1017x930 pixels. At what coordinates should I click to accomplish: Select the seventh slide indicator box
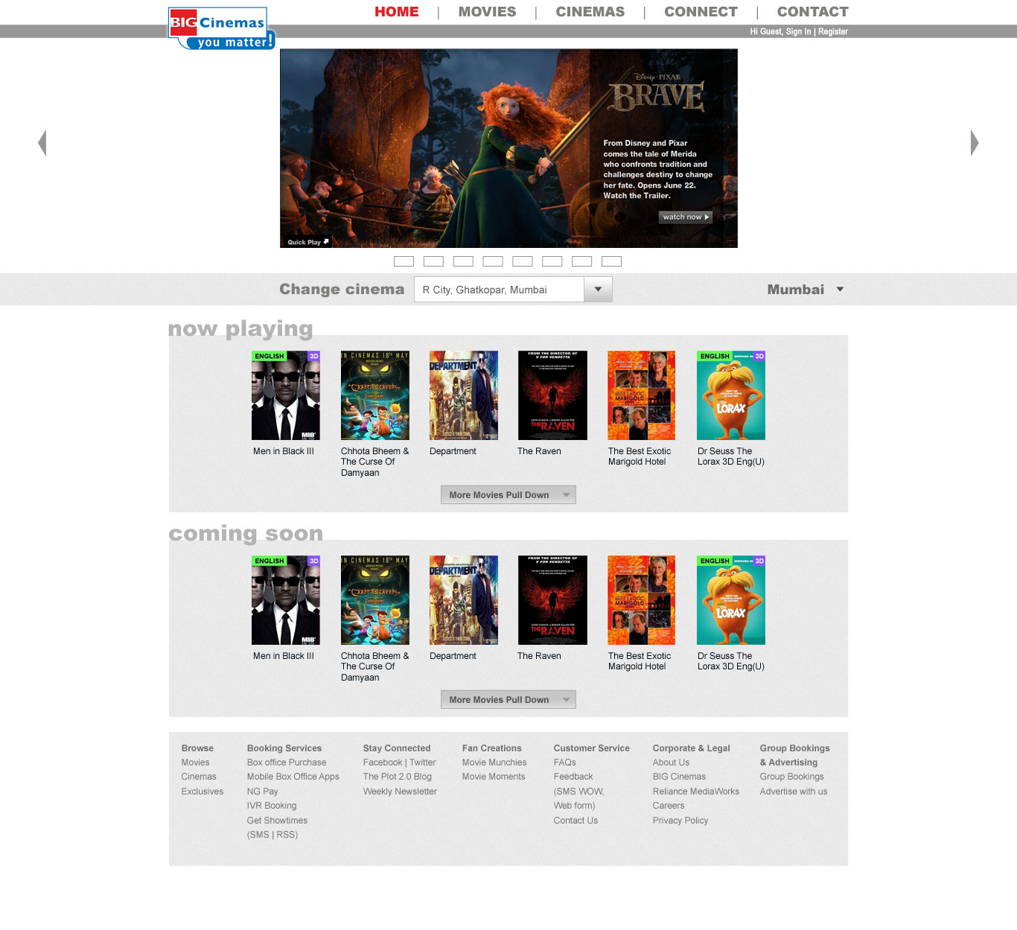(582, 261)
